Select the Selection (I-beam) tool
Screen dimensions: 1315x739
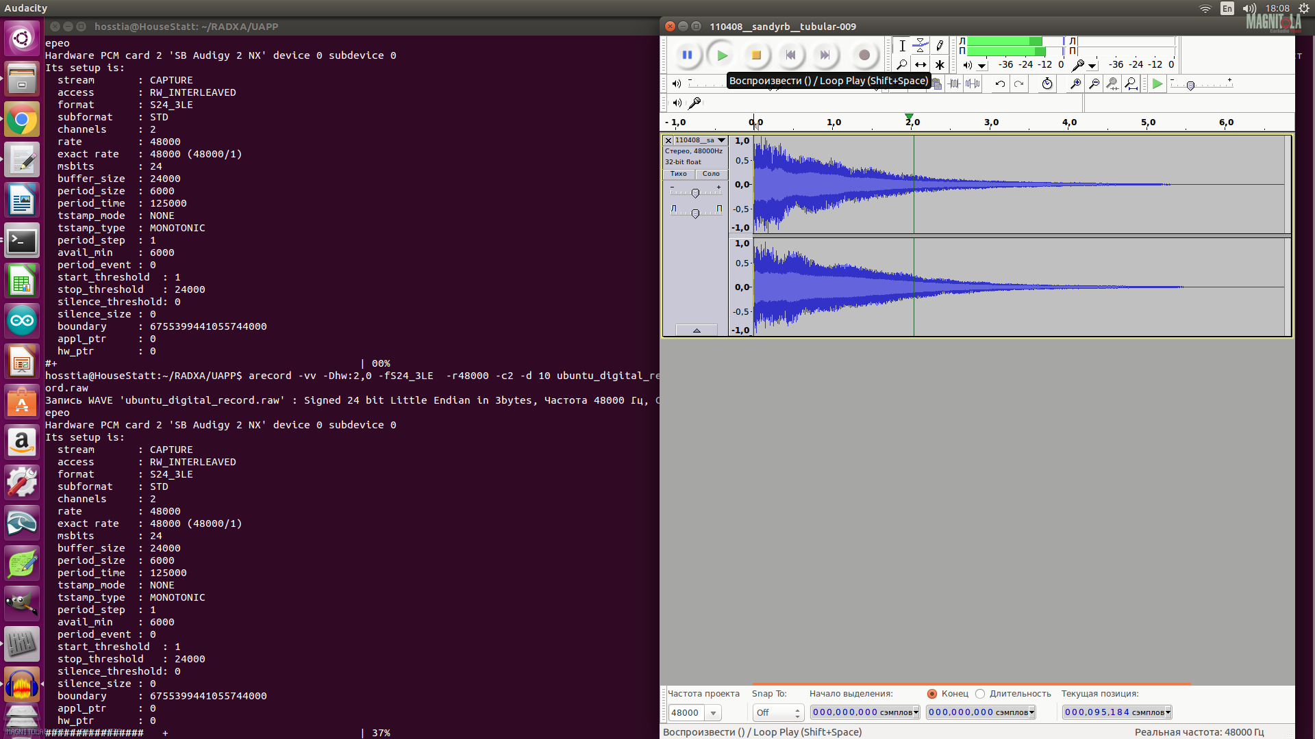tap(902, 46)
